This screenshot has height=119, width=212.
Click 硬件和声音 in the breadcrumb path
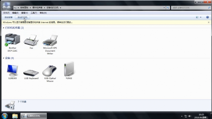(37, 8)
